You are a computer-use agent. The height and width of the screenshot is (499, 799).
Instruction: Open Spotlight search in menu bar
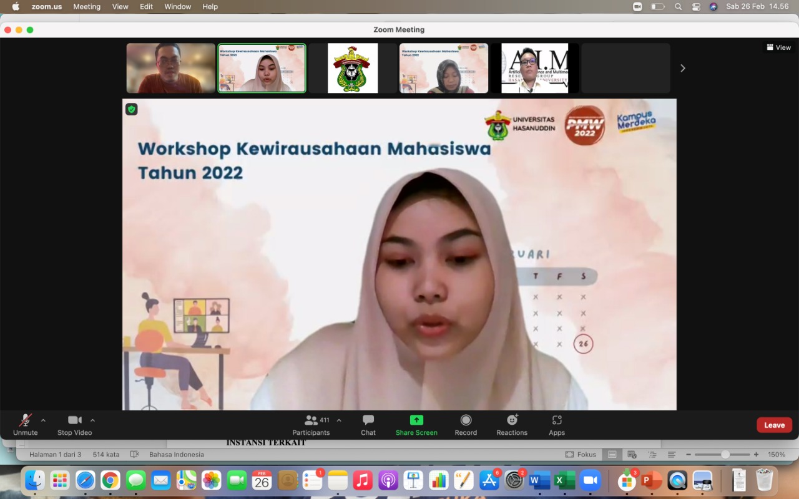click(x=679, y=6)
